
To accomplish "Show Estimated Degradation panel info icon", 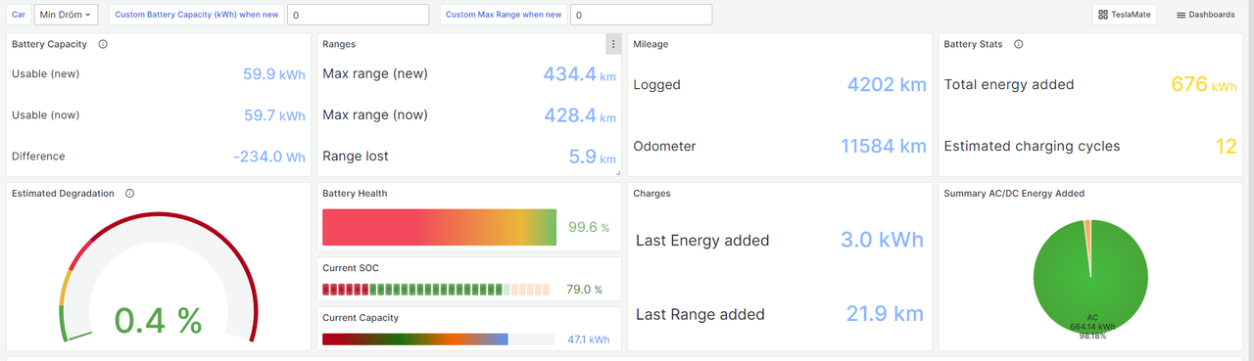I will (129, 194).
